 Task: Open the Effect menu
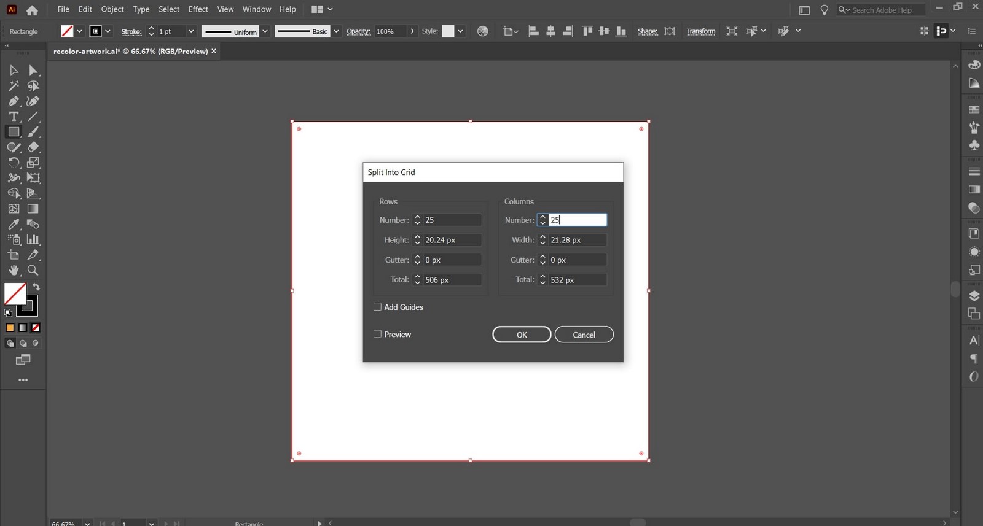(198, 9)
